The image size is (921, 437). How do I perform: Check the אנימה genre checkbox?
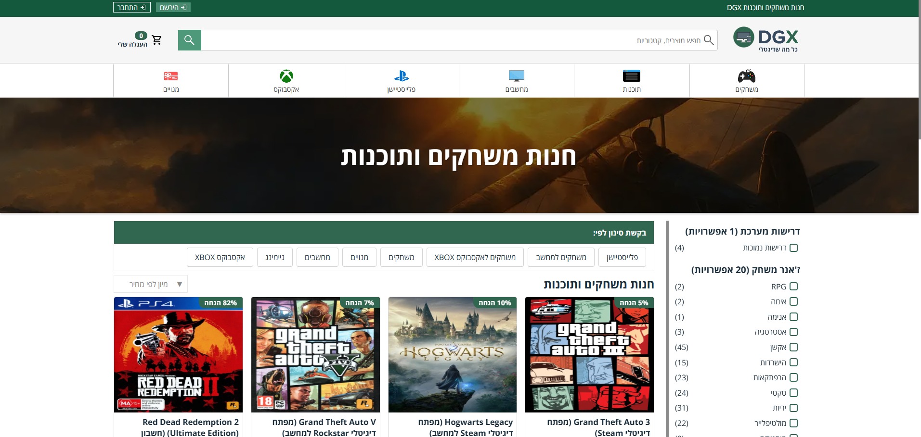point(794,317)
